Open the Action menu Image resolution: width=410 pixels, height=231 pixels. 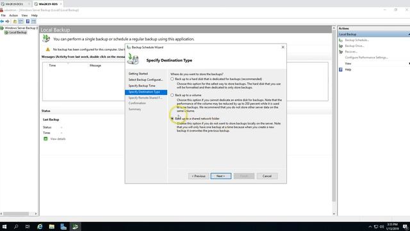(x=13, y=15)
